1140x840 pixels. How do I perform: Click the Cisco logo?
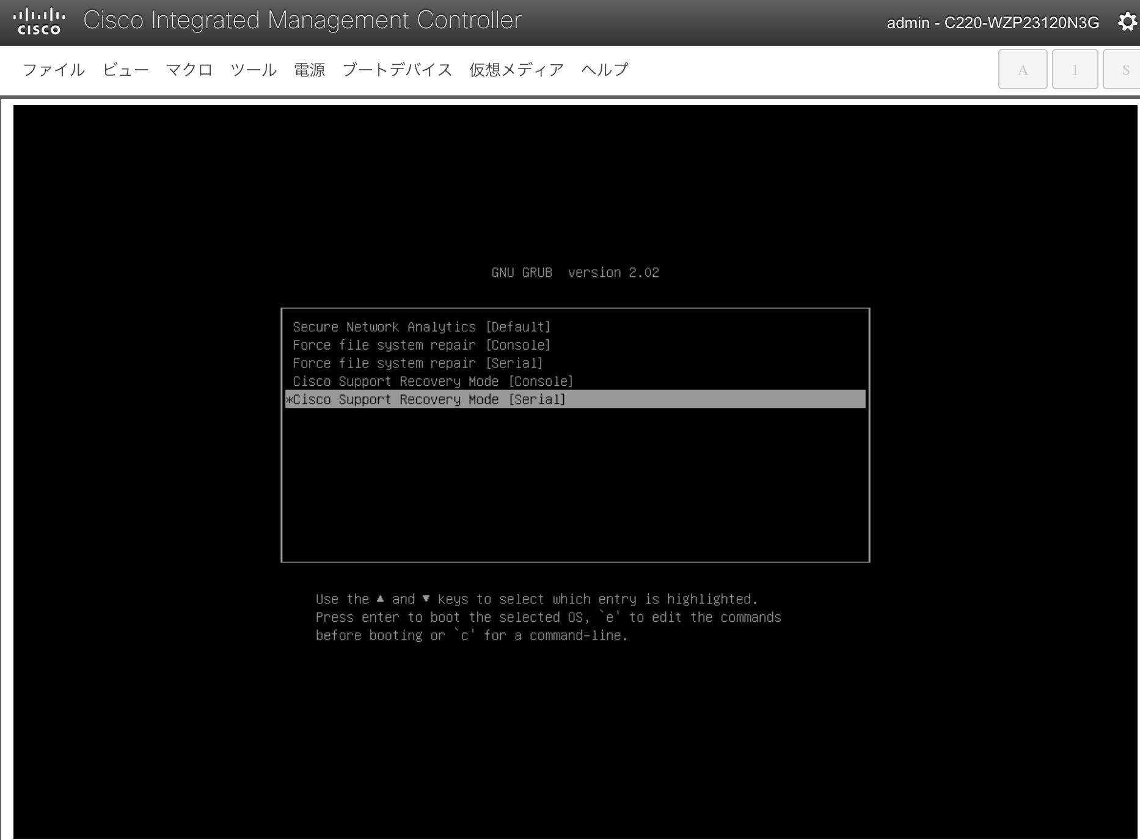(39, 21)
